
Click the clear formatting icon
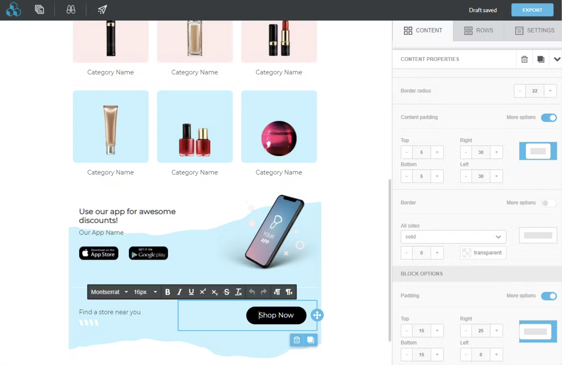(x=238, y=292)
